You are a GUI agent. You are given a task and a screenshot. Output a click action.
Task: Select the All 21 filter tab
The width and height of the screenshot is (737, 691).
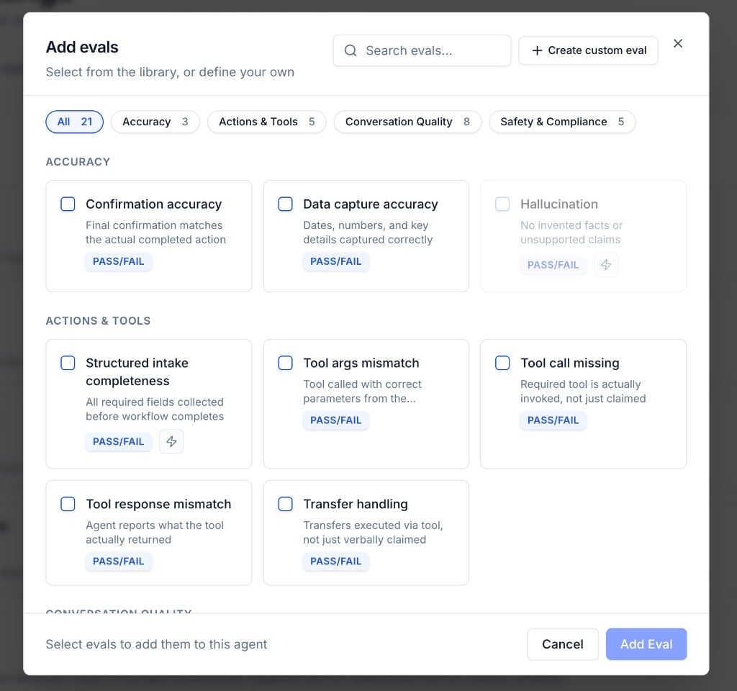click(74, 122)
